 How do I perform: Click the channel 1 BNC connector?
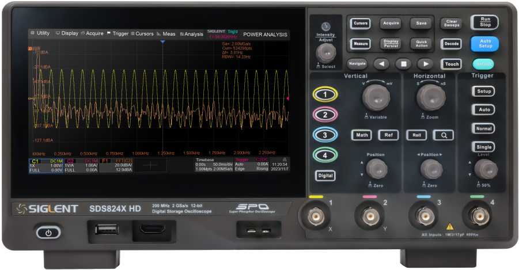click(316, 216)
